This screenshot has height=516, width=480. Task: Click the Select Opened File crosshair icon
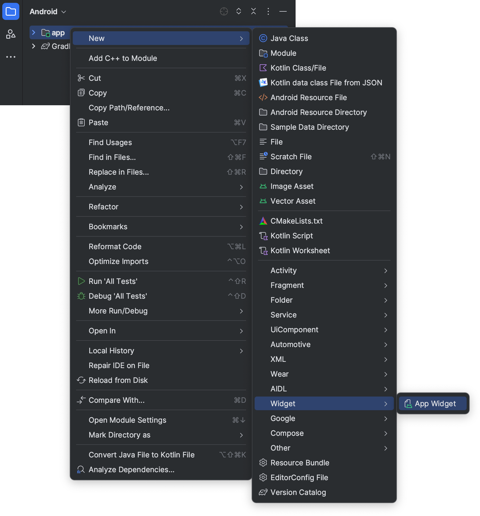[224, 11]
